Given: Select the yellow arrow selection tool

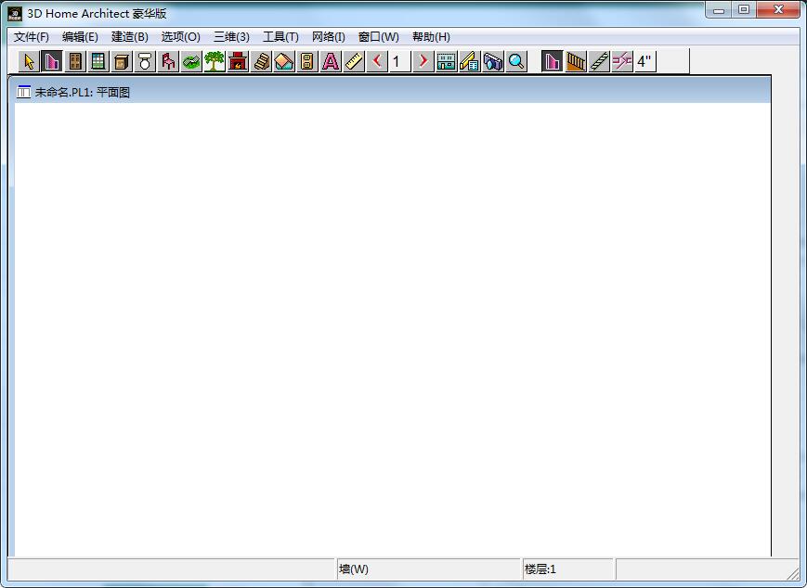Looking at the screenshot, I should [x=29, y=61].
